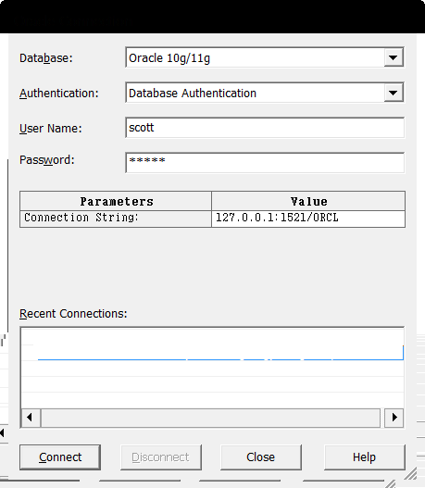Click the Recent Connections label
Viewport: 425px width, 488px height.
click(x=73, y=314)
